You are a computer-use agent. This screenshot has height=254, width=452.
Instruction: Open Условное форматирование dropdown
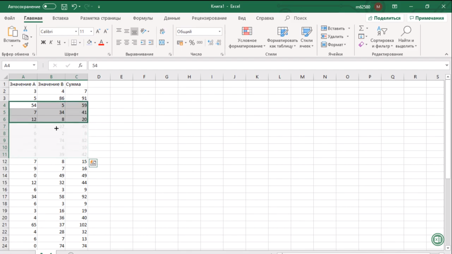point(247,37)
